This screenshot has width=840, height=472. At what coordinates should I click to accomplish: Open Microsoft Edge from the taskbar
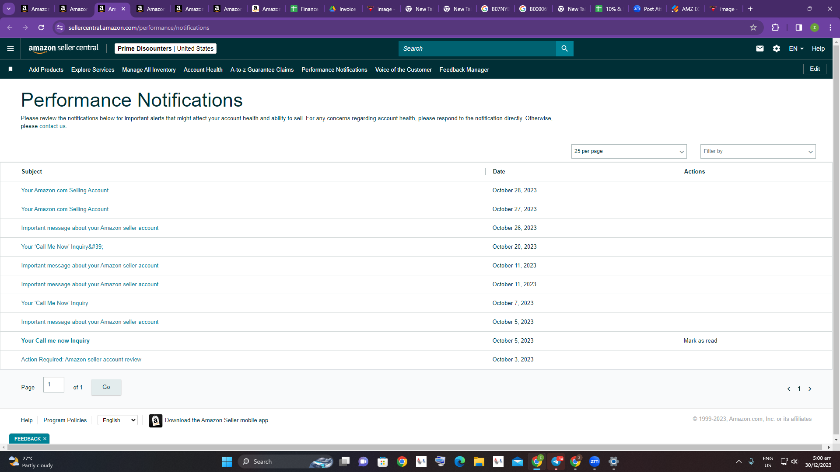pos(460,462)
